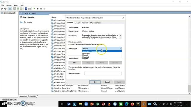Viewport: 191px width, 107px height.
Task: Select the Workstation service row
Action: pos(58,77)
